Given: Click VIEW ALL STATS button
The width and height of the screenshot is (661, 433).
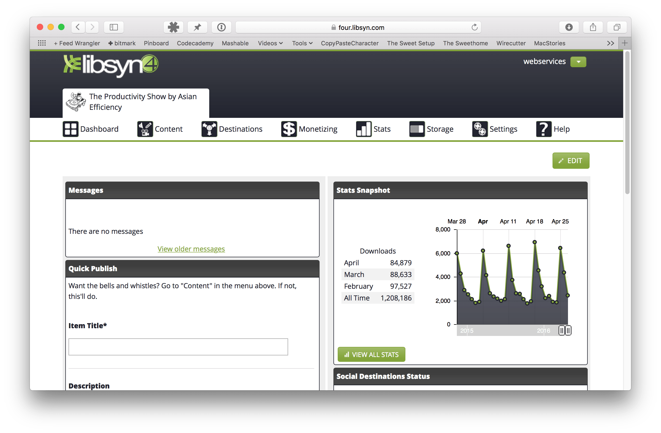Looking at the screenshot, I should pyautogui.click(x=371, y=354).
